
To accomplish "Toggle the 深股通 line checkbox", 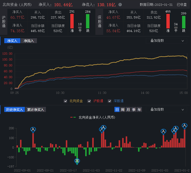I will coord(109,101).
